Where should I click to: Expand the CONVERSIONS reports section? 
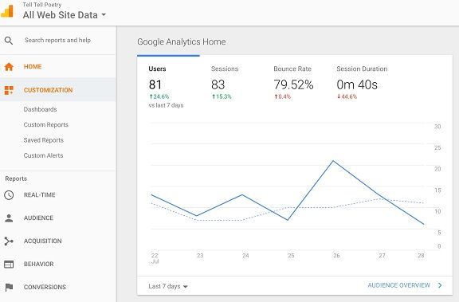(x=45, y=287)
